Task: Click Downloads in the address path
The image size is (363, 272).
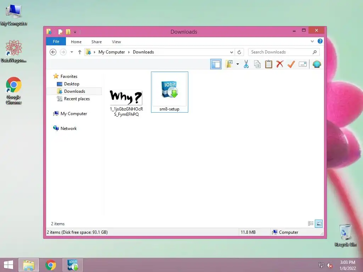Action: click(x=143, y=52)
